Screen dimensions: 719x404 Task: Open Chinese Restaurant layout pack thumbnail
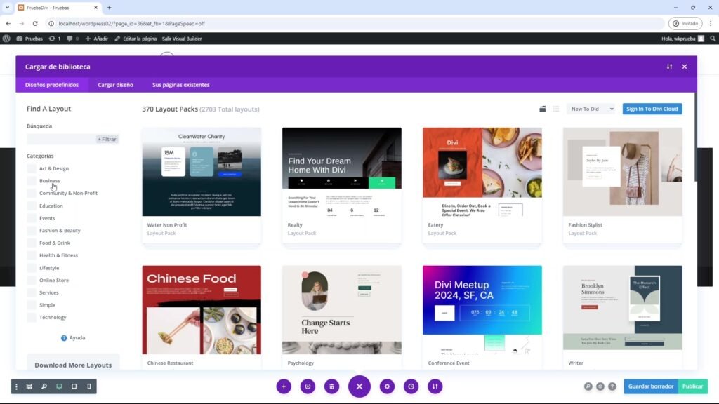coord(202,309)
